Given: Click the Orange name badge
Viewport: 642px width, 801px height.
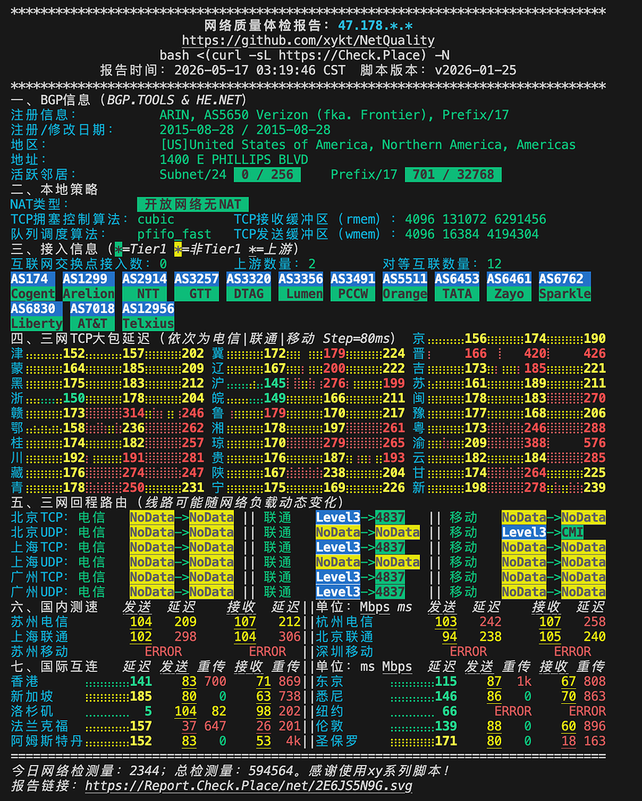Looking at the screenshot, I should (405, 294).
